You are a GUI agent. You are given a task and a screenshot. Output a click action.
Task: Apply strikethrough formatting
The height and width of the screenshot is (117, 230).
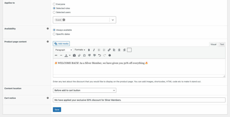[56, 55]
